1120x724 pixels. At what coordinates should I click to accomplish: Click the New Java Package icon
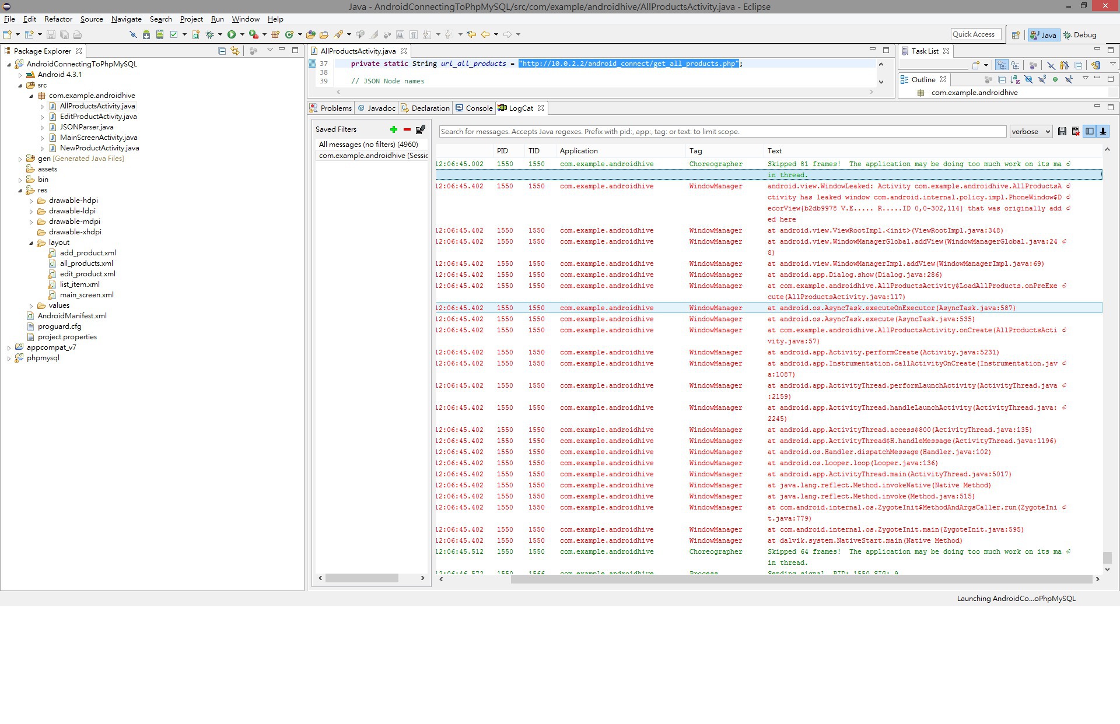pos(275,34)
